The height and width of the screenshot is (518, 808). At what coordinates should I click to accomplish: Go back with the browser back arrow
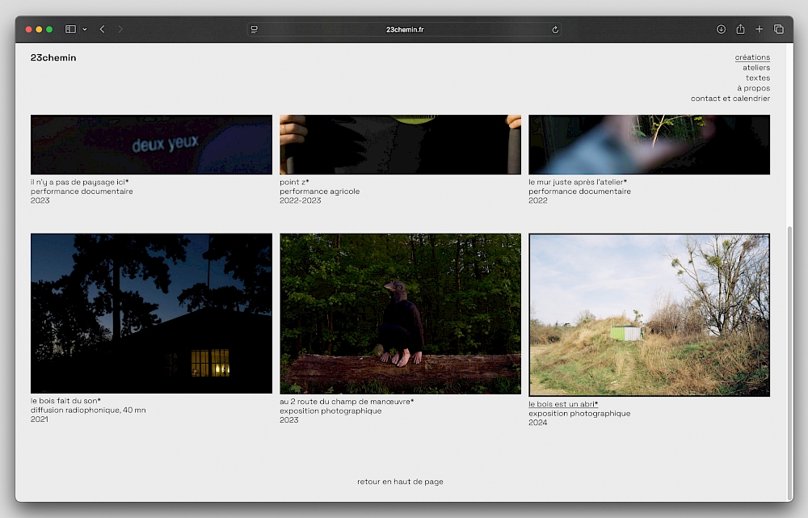click(x=102, y=29)
